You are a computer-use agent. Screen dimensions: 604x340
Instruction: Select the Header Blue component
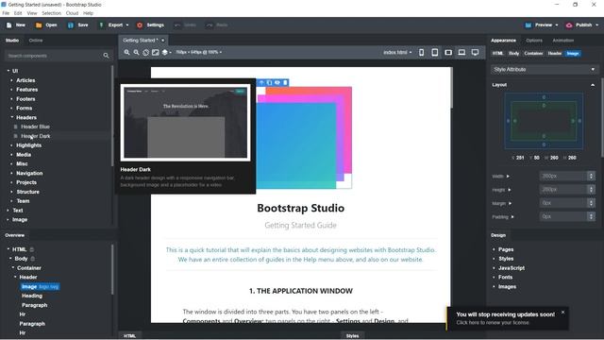pyautogui.click(x=35, y=127)
